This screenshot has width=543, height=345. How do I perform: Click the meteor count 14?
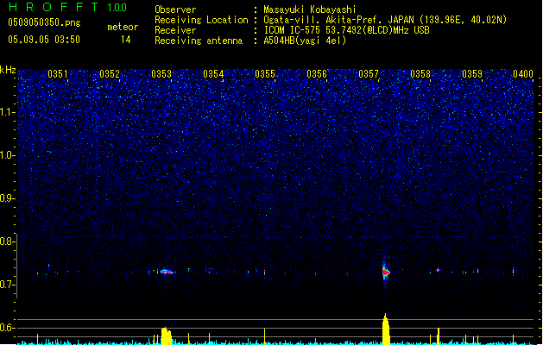click(126, 40)
